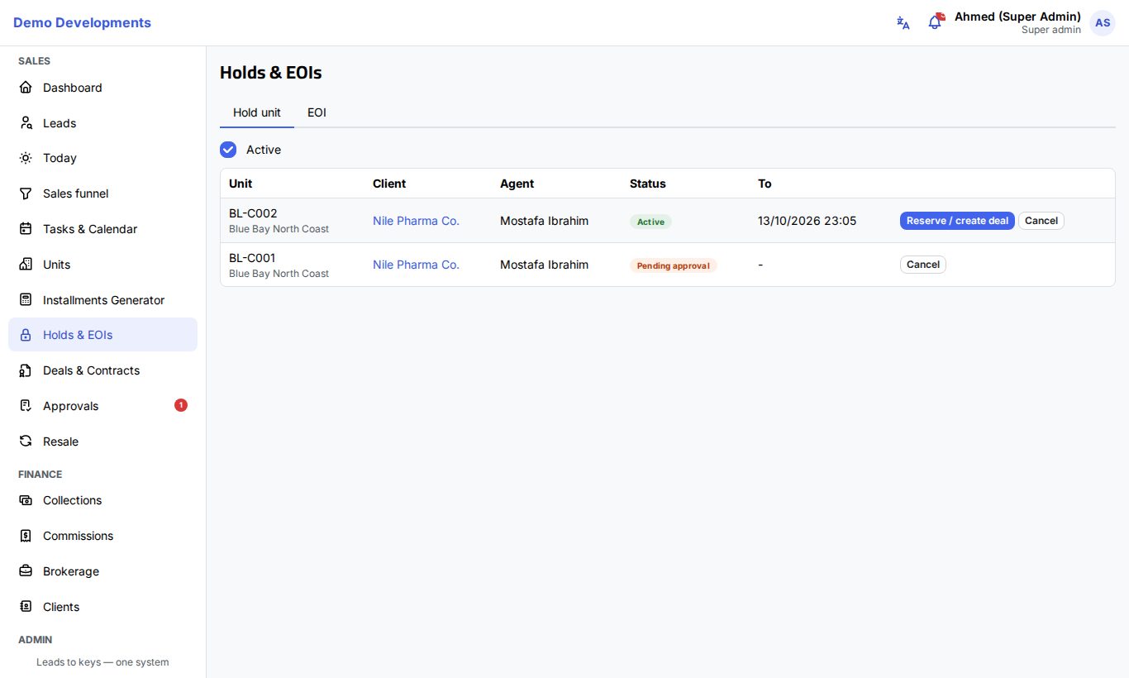Click the 13/10/2026 23:05 date cell

tap(807, 221)
